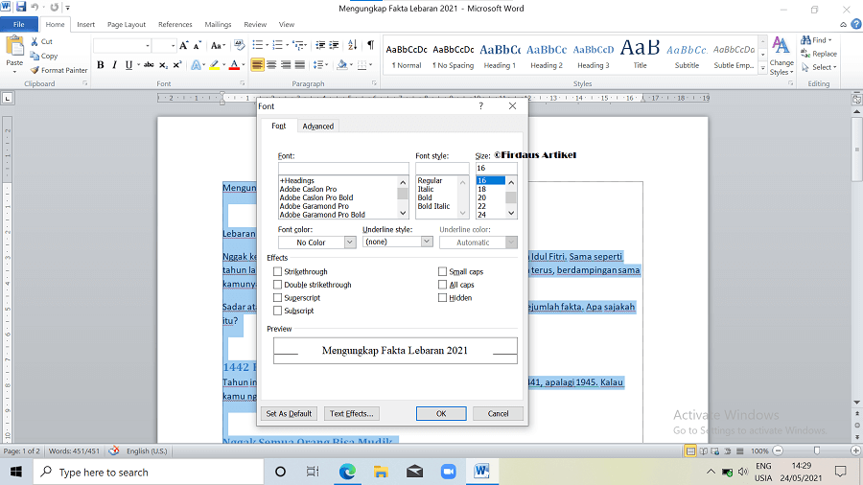The image size is (863, 485).
Task: Click Cancel in Font dialog
Action: click(x=498, y=413)
